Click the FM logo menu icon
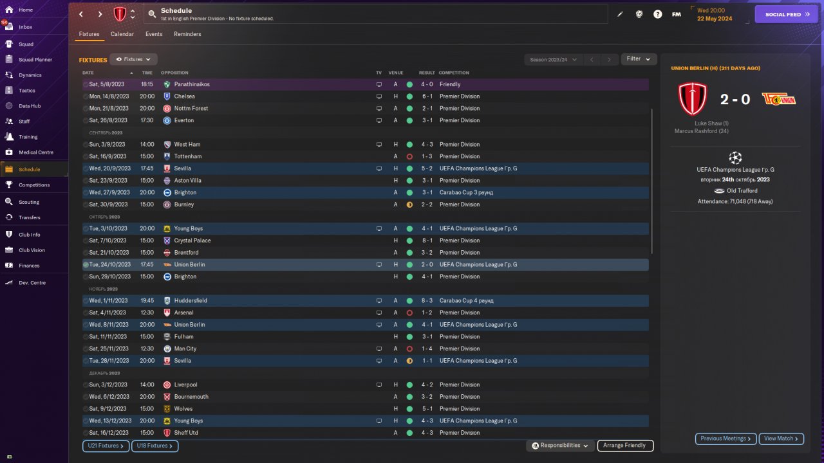 click(x=676, y=14)
